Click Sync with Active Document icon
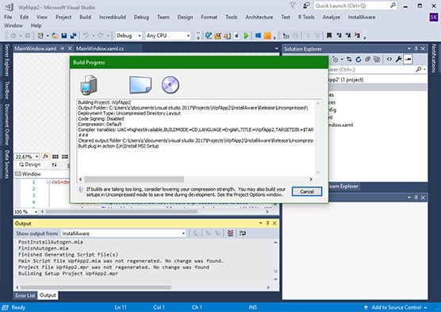The width and height of the screenshot is (441, 312). [349, 60]
